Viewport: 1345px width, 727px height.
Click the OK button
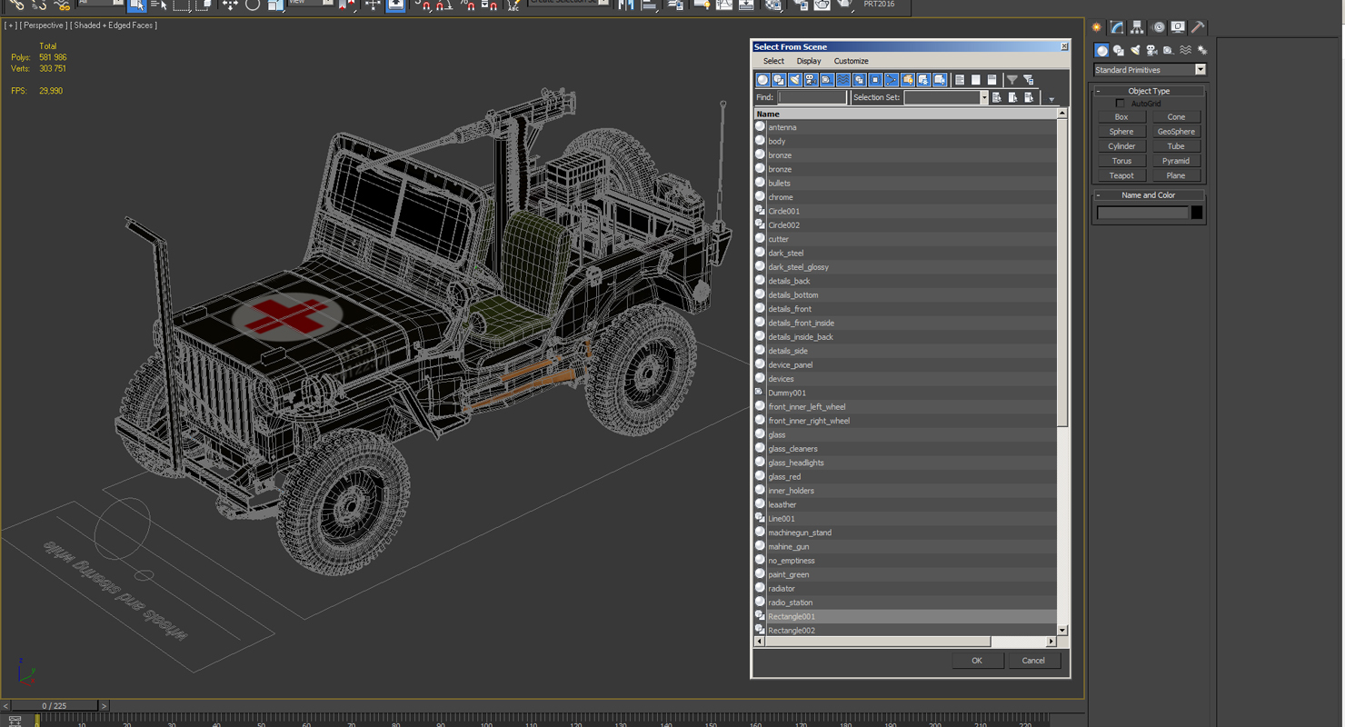[x=977, y=661]
